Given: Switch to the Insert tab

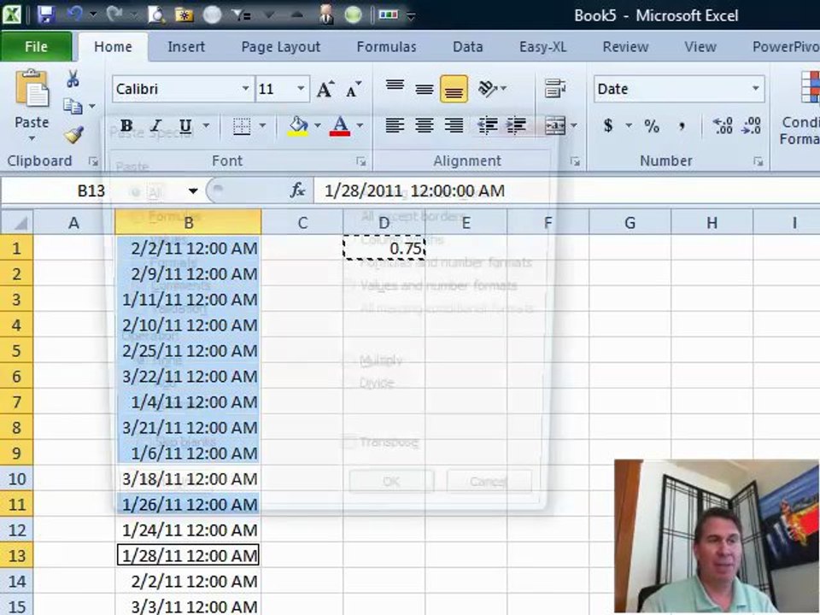Looking at the screenshot, I should coord(186,47).
